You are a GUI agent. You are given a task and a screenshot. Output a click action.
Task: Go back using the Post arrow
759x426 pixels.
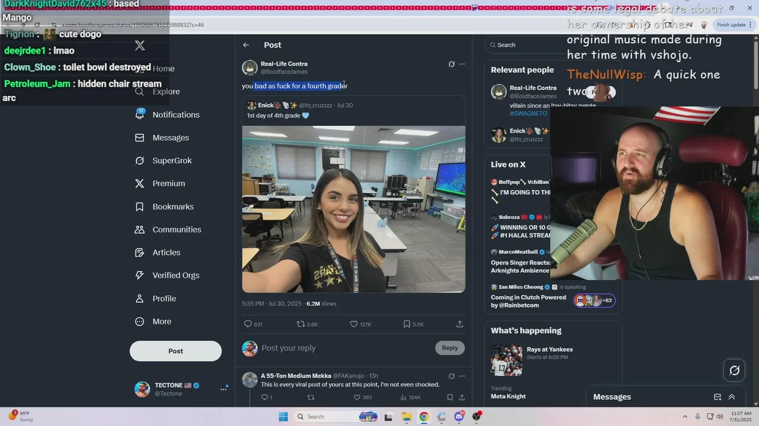(246, 45)
